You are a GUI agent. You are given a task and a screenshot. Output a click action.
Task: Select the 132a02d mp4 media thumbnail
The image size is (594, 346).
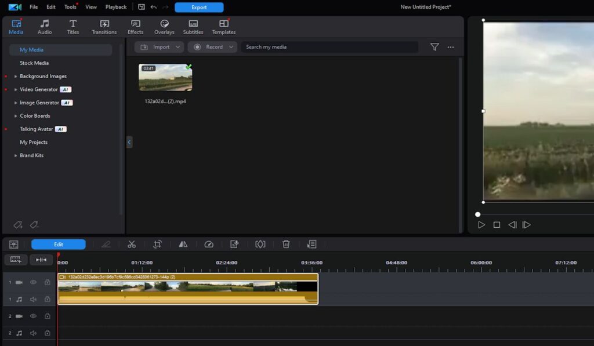point(165,78)
